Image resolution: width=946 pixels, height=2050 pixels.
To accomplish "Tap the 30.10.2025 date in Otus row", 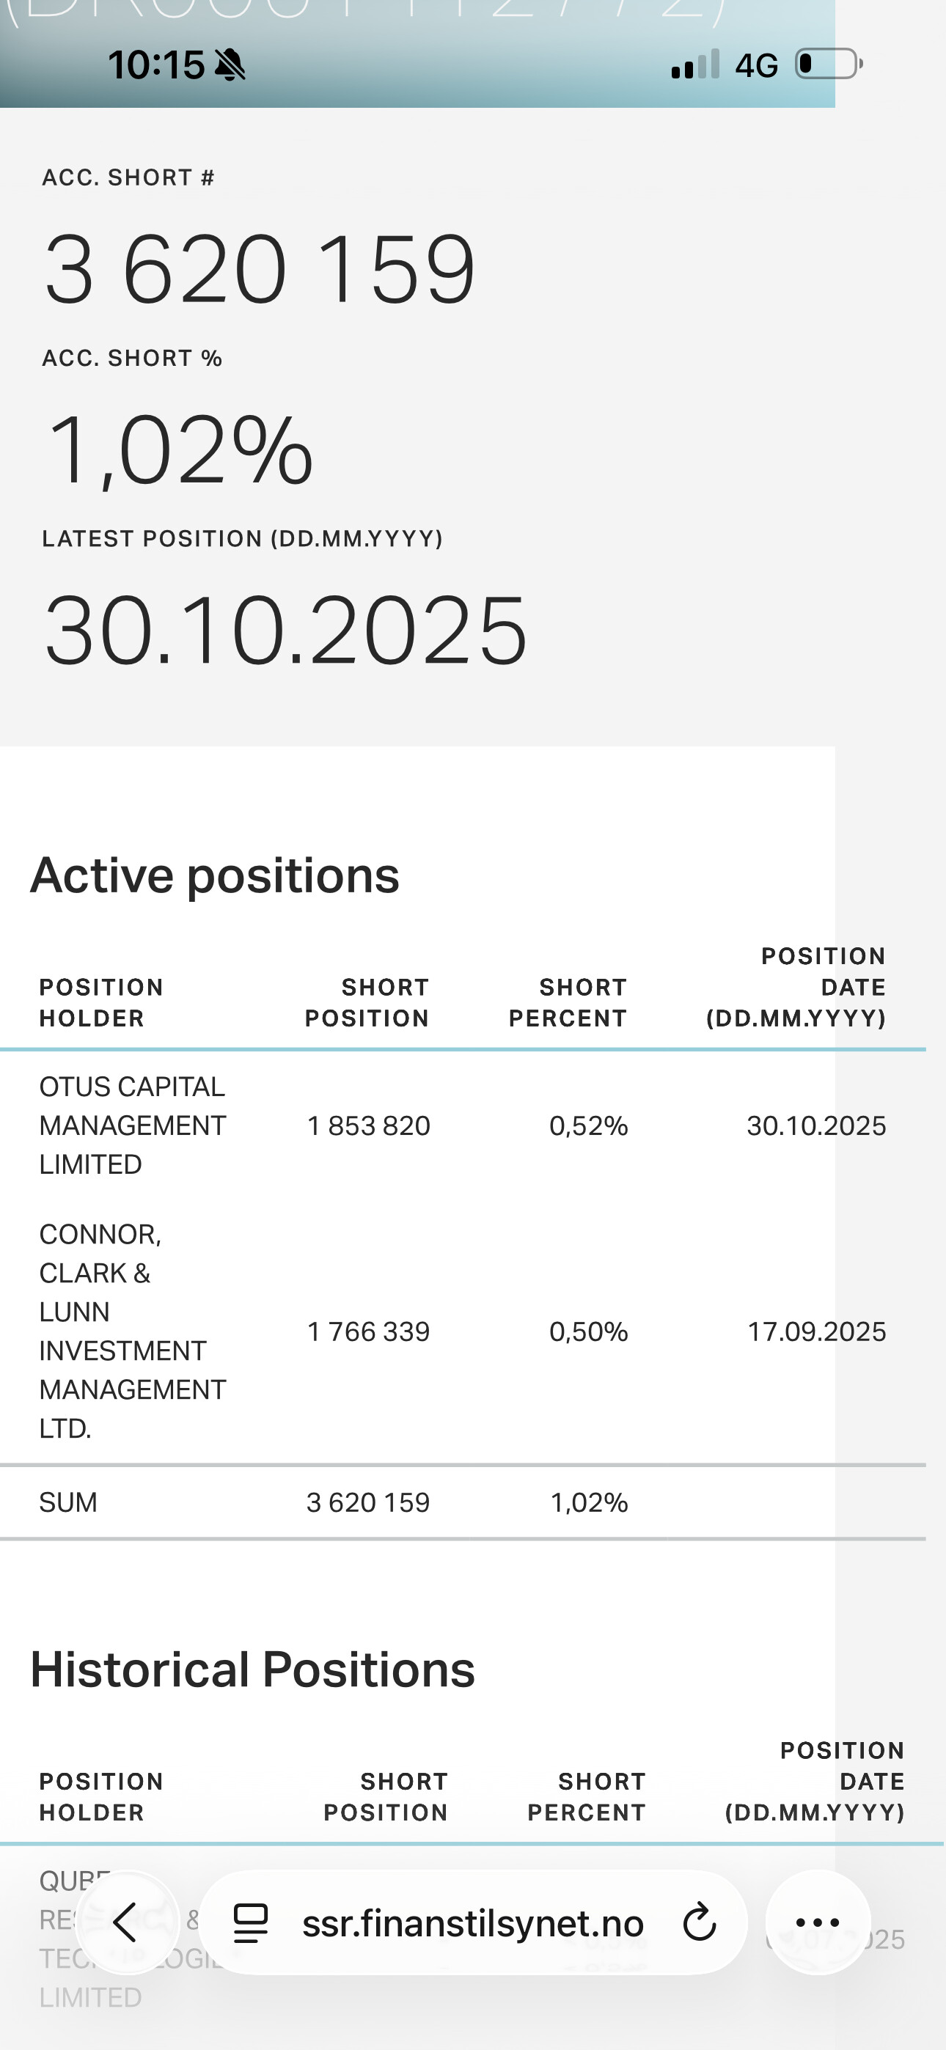I will (x=815, y=1125).
